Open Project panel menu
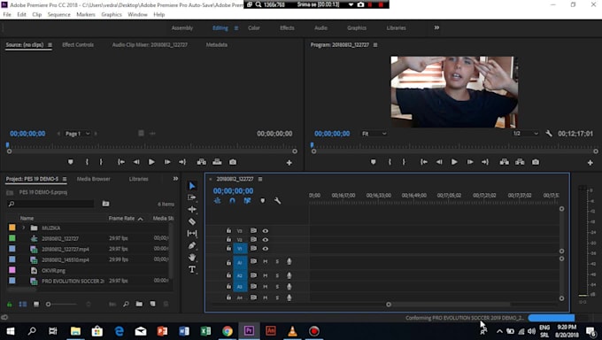The width and height of the screenshot is (602, 340). click(65, 179)
